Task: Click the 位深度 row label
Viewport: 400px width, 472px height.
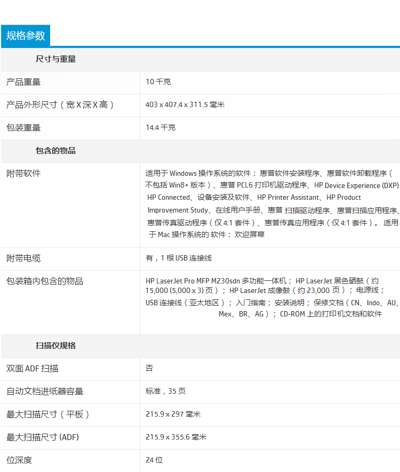Action: point(19,460)
